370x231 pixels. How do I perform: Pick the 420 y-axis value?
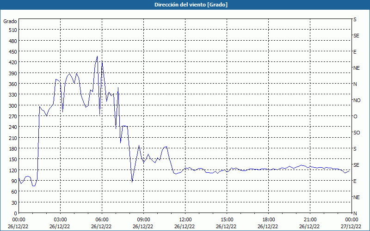(13, 62)
